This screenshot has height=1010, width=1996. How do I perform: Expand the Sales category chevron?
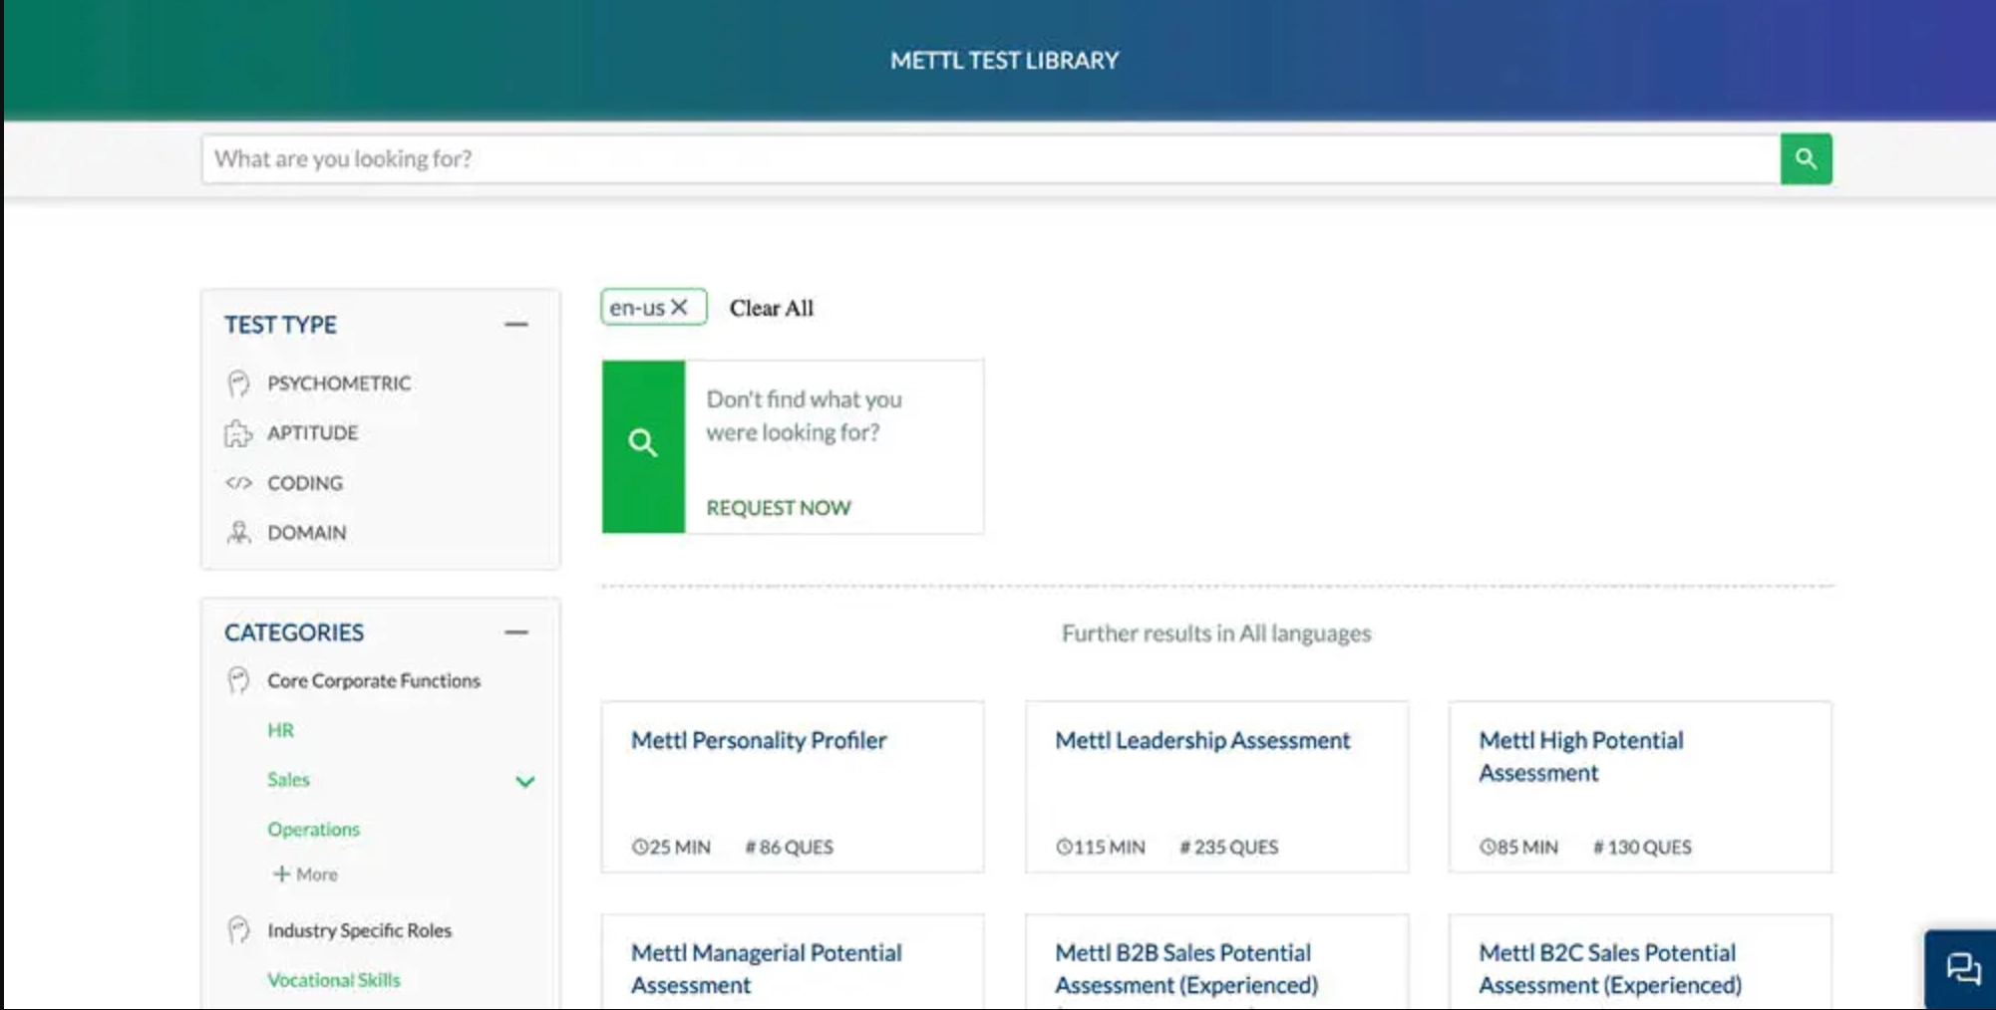525,781
